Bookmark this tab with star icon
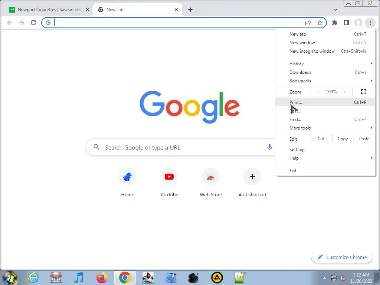 point(320,23)
